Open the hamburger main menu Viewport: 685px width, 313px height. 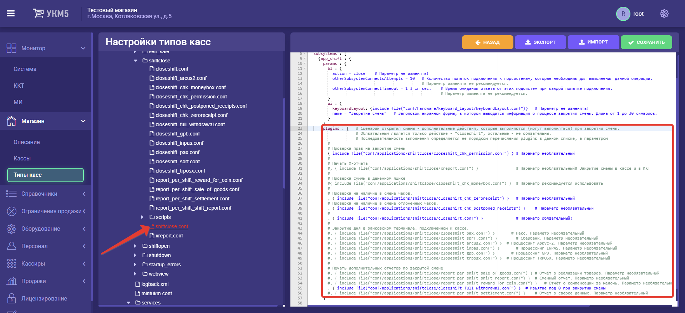[11, 14]
